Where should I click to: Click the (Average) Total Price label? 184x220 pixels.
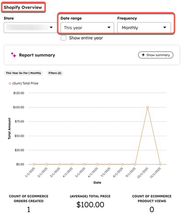pyautogui.click(x=90, y=196)
